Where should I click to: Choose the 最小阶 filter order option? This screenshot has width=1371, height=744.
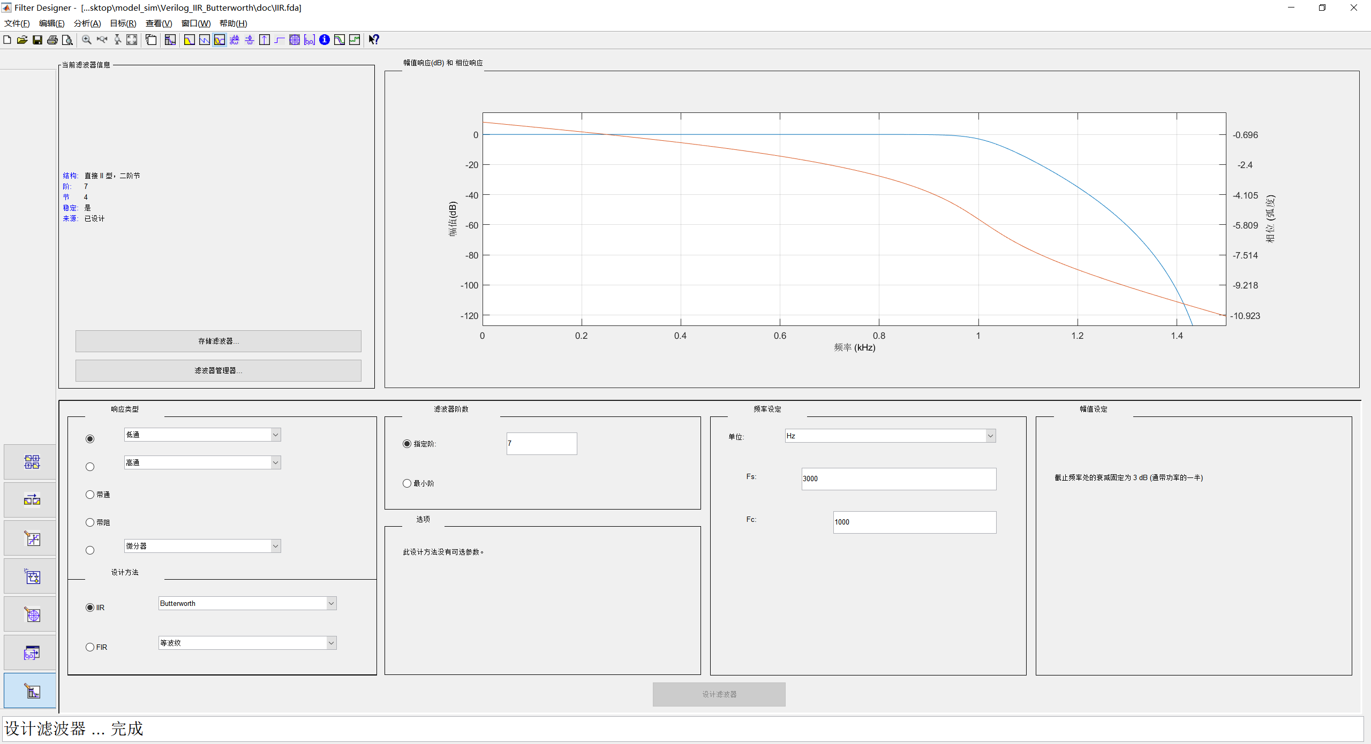coord(407,483)
